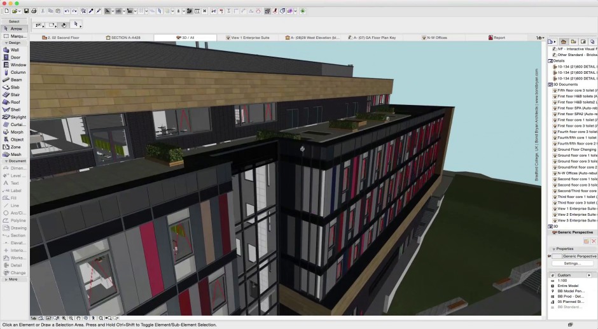Open the Project Map house icon
Screen dimensions: 598x329
[x=563, y=41]
